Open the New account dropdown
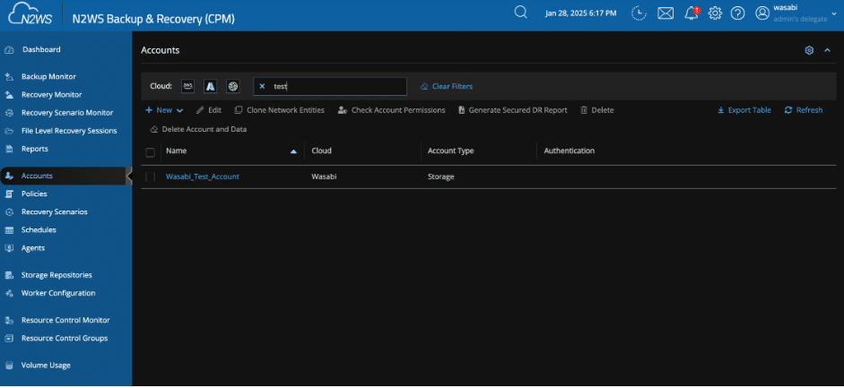Screen dimensions: 844x388 click(x=164, y=110)
